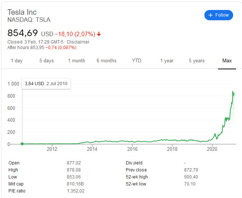Show the 6 months chart
The height and width of the screenshot is (198, 242).
[x=106, y=60]
